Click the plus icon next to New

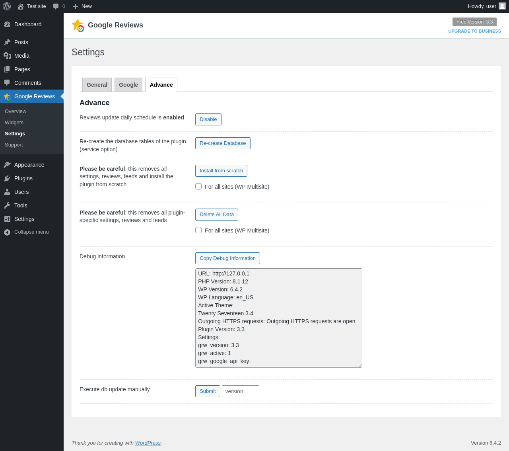tap(75, 6)
